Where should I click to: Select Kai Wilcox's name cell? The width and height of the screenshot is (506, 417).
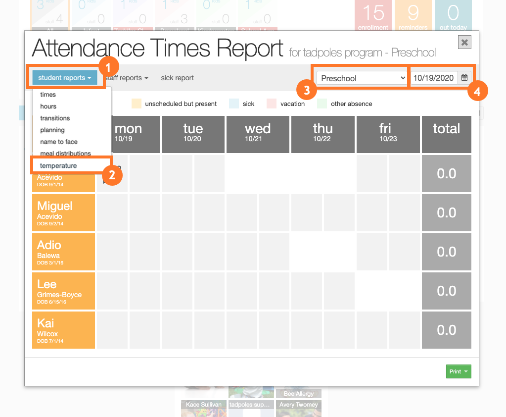click(63, 330)
